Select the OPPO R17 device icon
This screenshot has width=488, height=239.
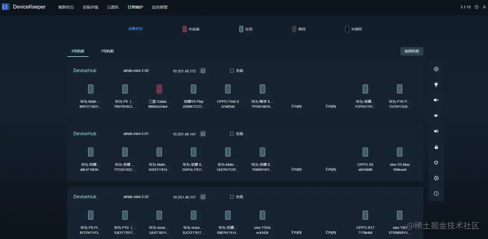pos(366,215)
